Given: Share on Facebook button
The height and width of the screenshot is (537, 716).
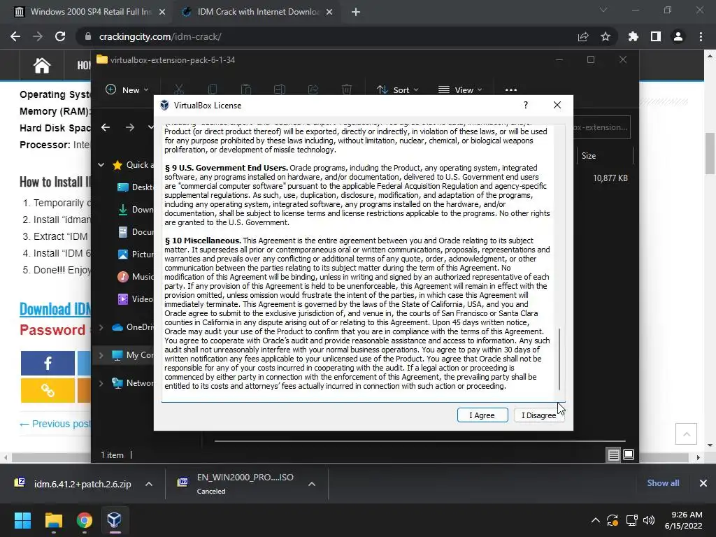Looking at the screenshot, I should click(x=48, y=363).
